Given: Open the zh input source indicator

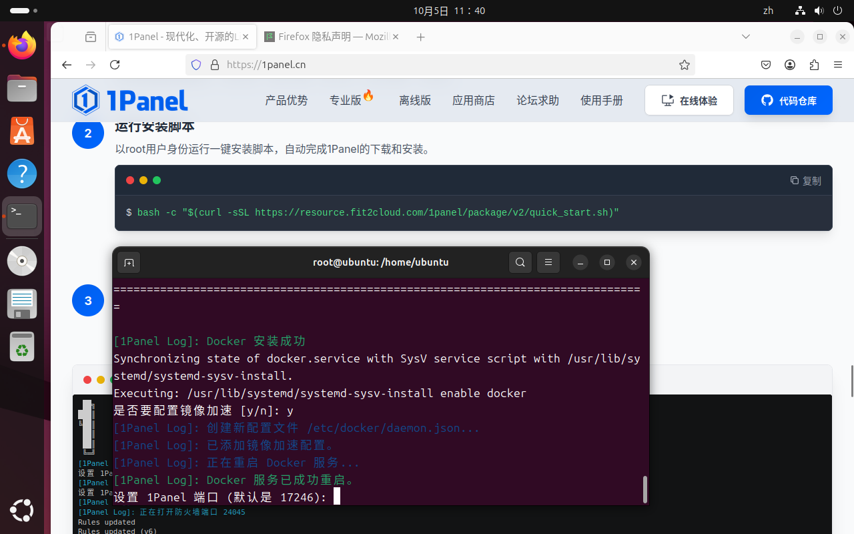Looking at the screenshot, I should point(768,11).
